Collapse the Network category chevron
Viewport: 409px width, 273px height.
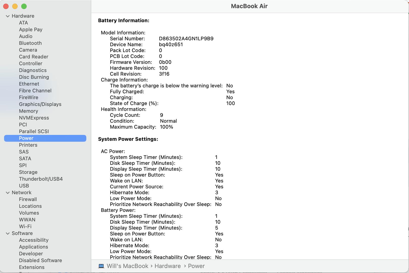pyautogui.click(x=8, y=193)
